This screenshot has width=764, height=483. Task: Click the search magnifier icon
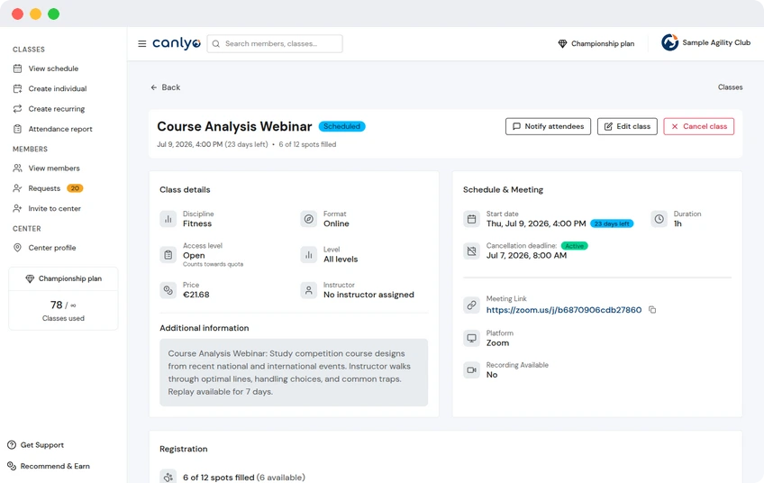(216, 43)
